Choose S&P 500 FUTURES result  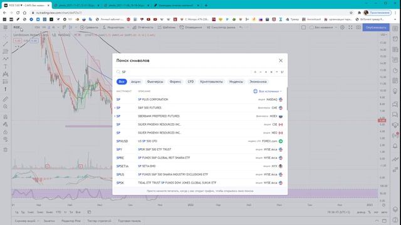pyautogui.click(x=199, y=107)
